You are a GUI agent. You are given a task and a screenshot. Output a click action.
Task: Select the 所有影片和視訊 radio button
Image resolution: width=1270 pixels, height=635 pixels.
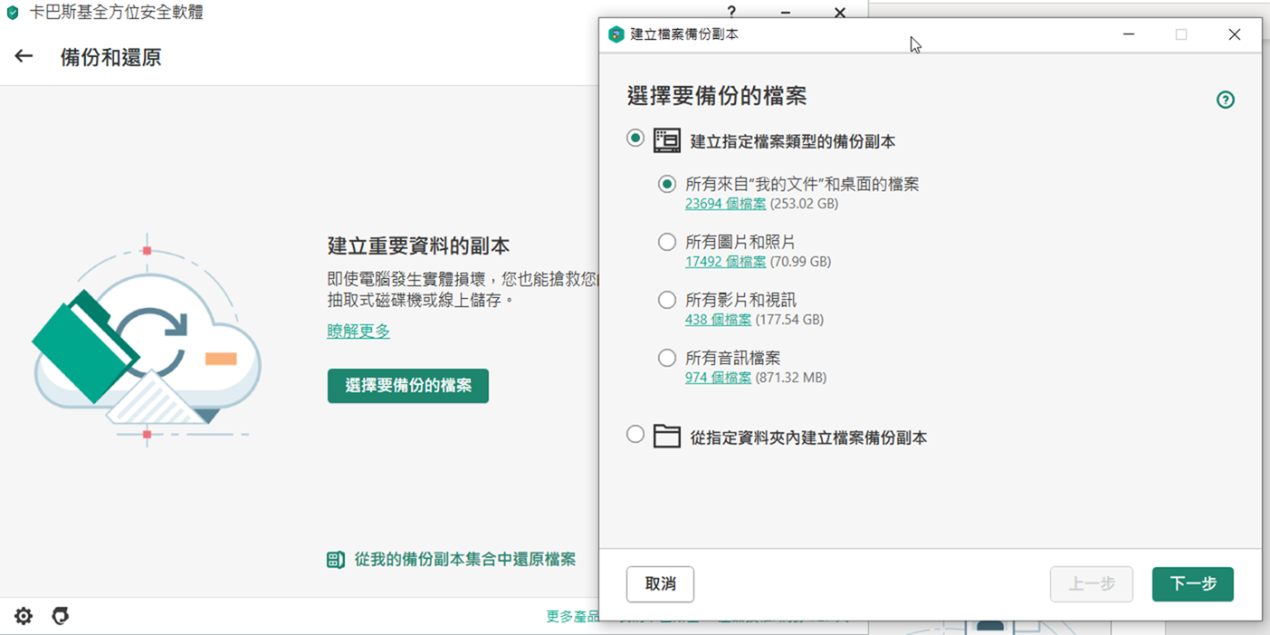point(667,300)
